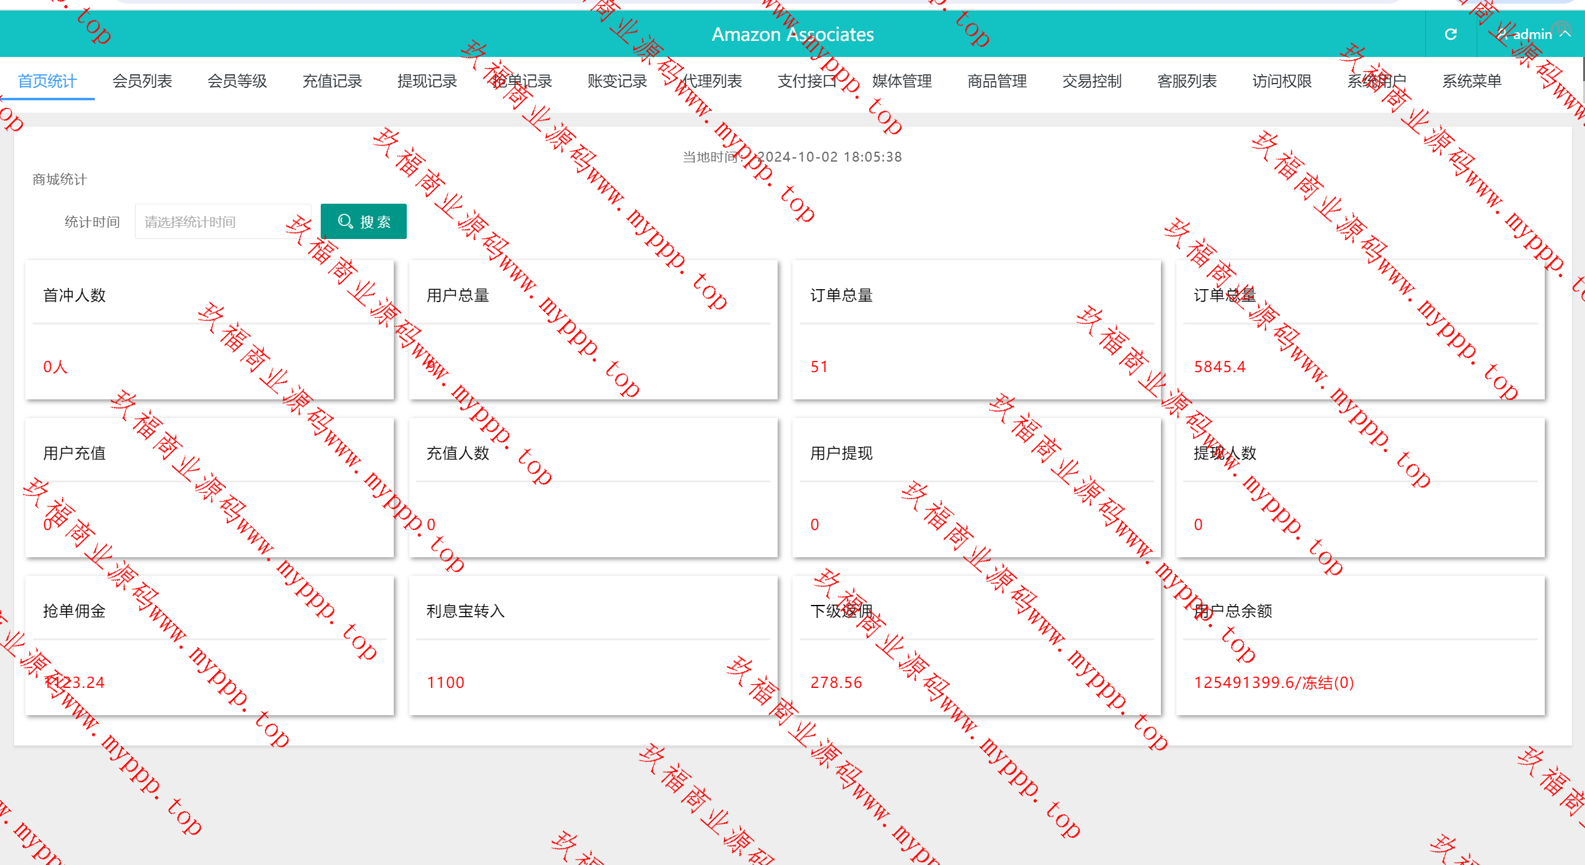Open the 账变记录 tab
Viewport: 1585px width, 865px height.
click(617, 81)
